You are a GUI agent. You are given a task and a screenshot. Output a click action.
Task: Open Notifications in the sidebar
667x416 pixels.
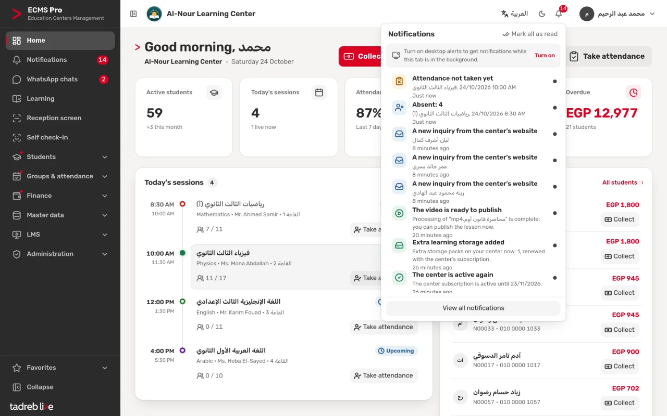[x=60, y=60]
